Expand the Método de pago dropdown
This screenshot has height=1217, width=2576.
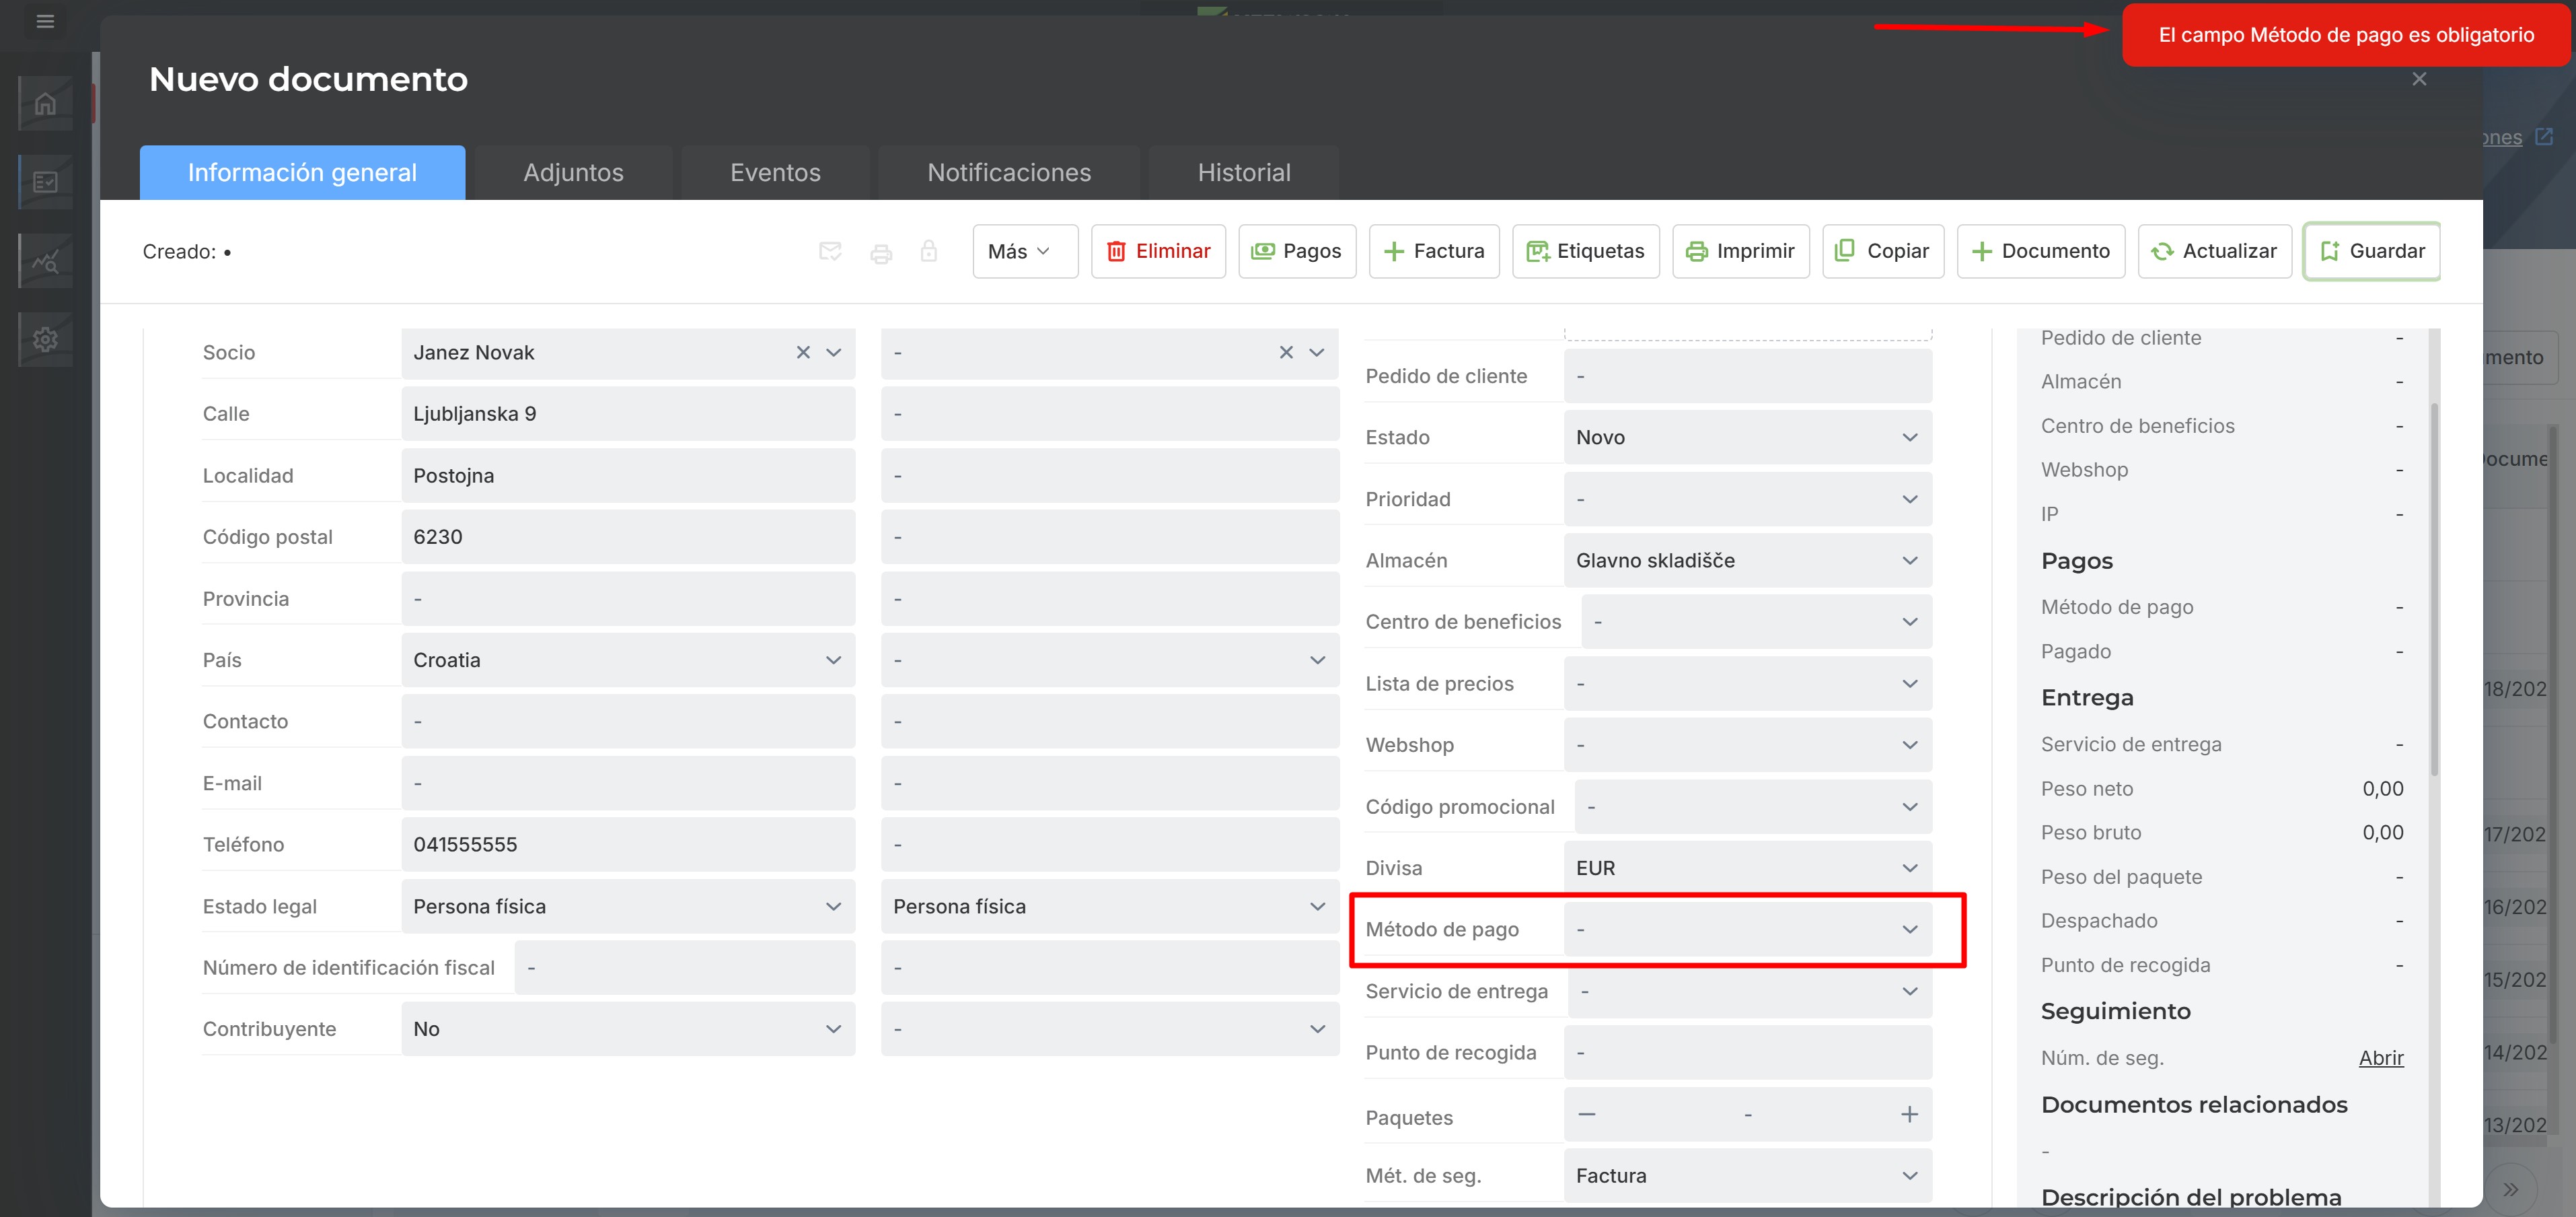(1748, 930)
